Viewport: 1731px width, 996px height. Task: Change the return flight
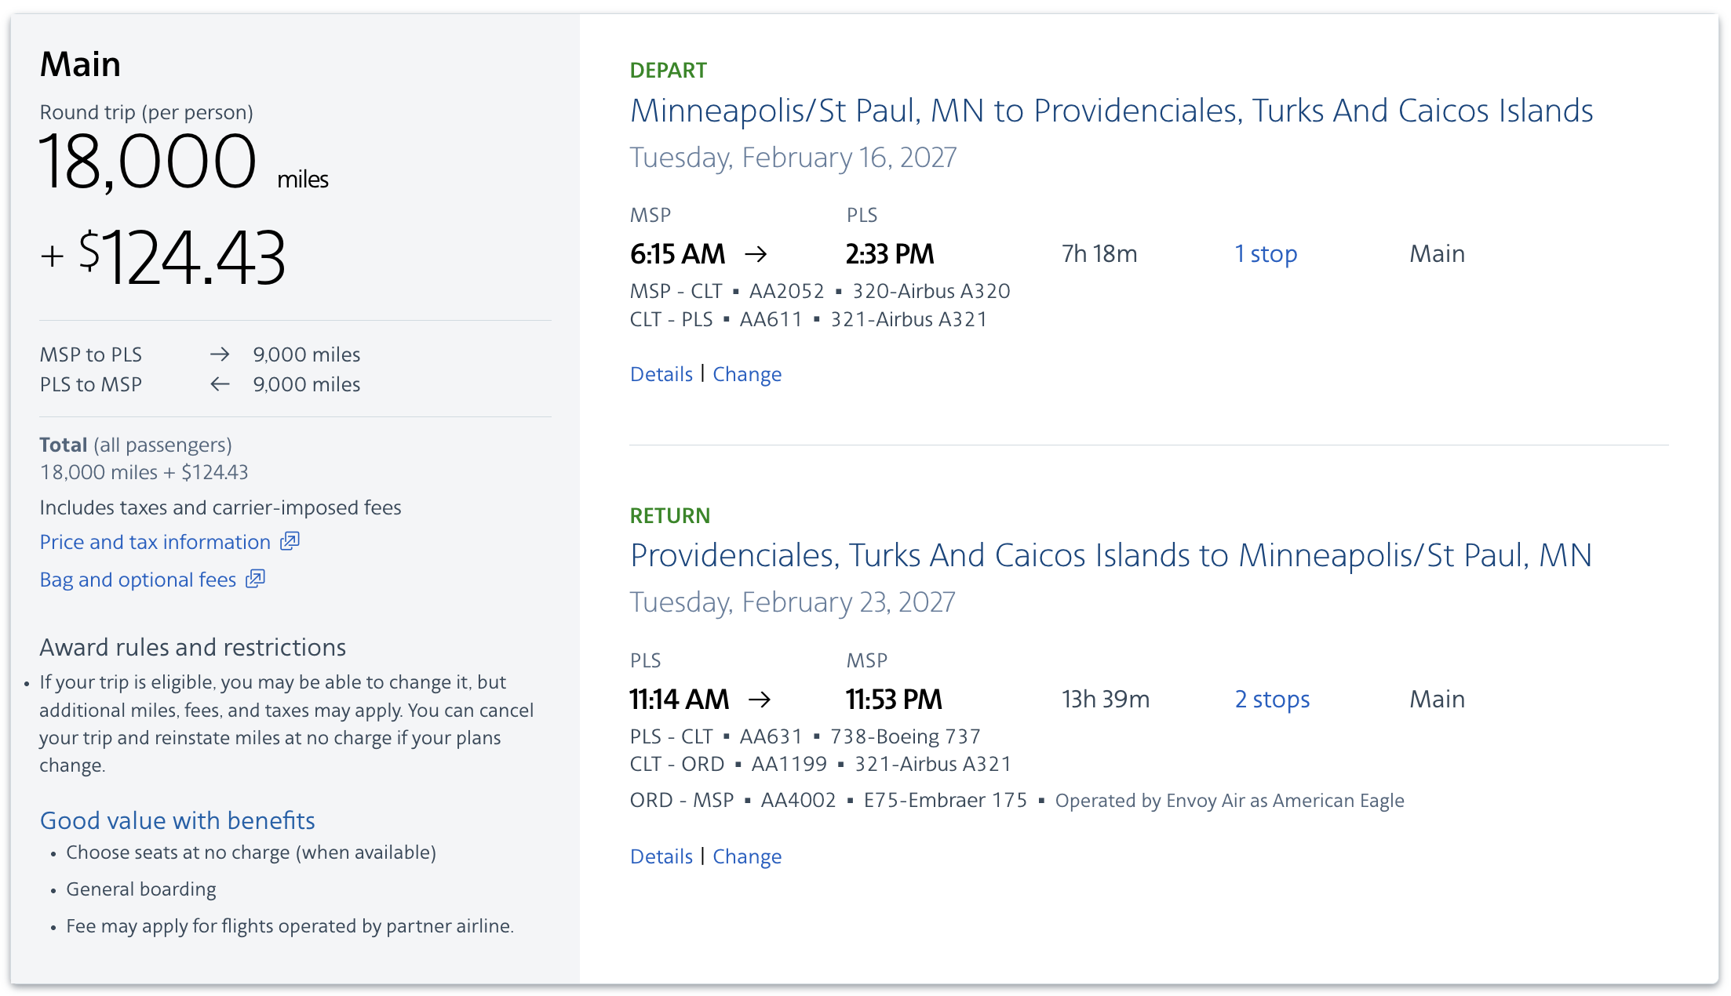[x=747, y=856]
